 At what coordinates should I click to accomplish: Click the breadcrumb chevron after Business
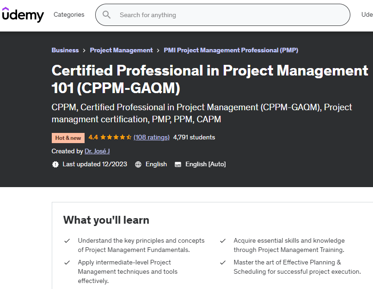pyautogui.click(x=84, y=50)
